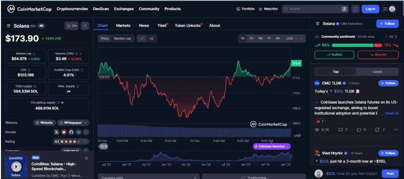This screenshot has height=179, width=404.
Task: Go to next community sentiment page
Action: [396, 37]
